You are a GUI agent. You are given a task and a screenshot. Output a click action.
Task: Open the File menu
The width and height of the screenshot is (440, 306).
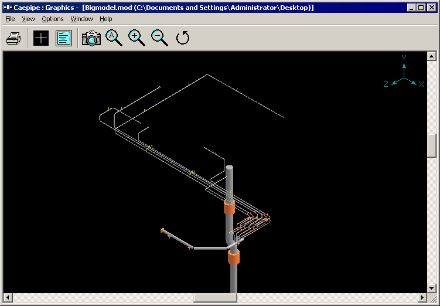pyautogui.click(x=10, y=19)
